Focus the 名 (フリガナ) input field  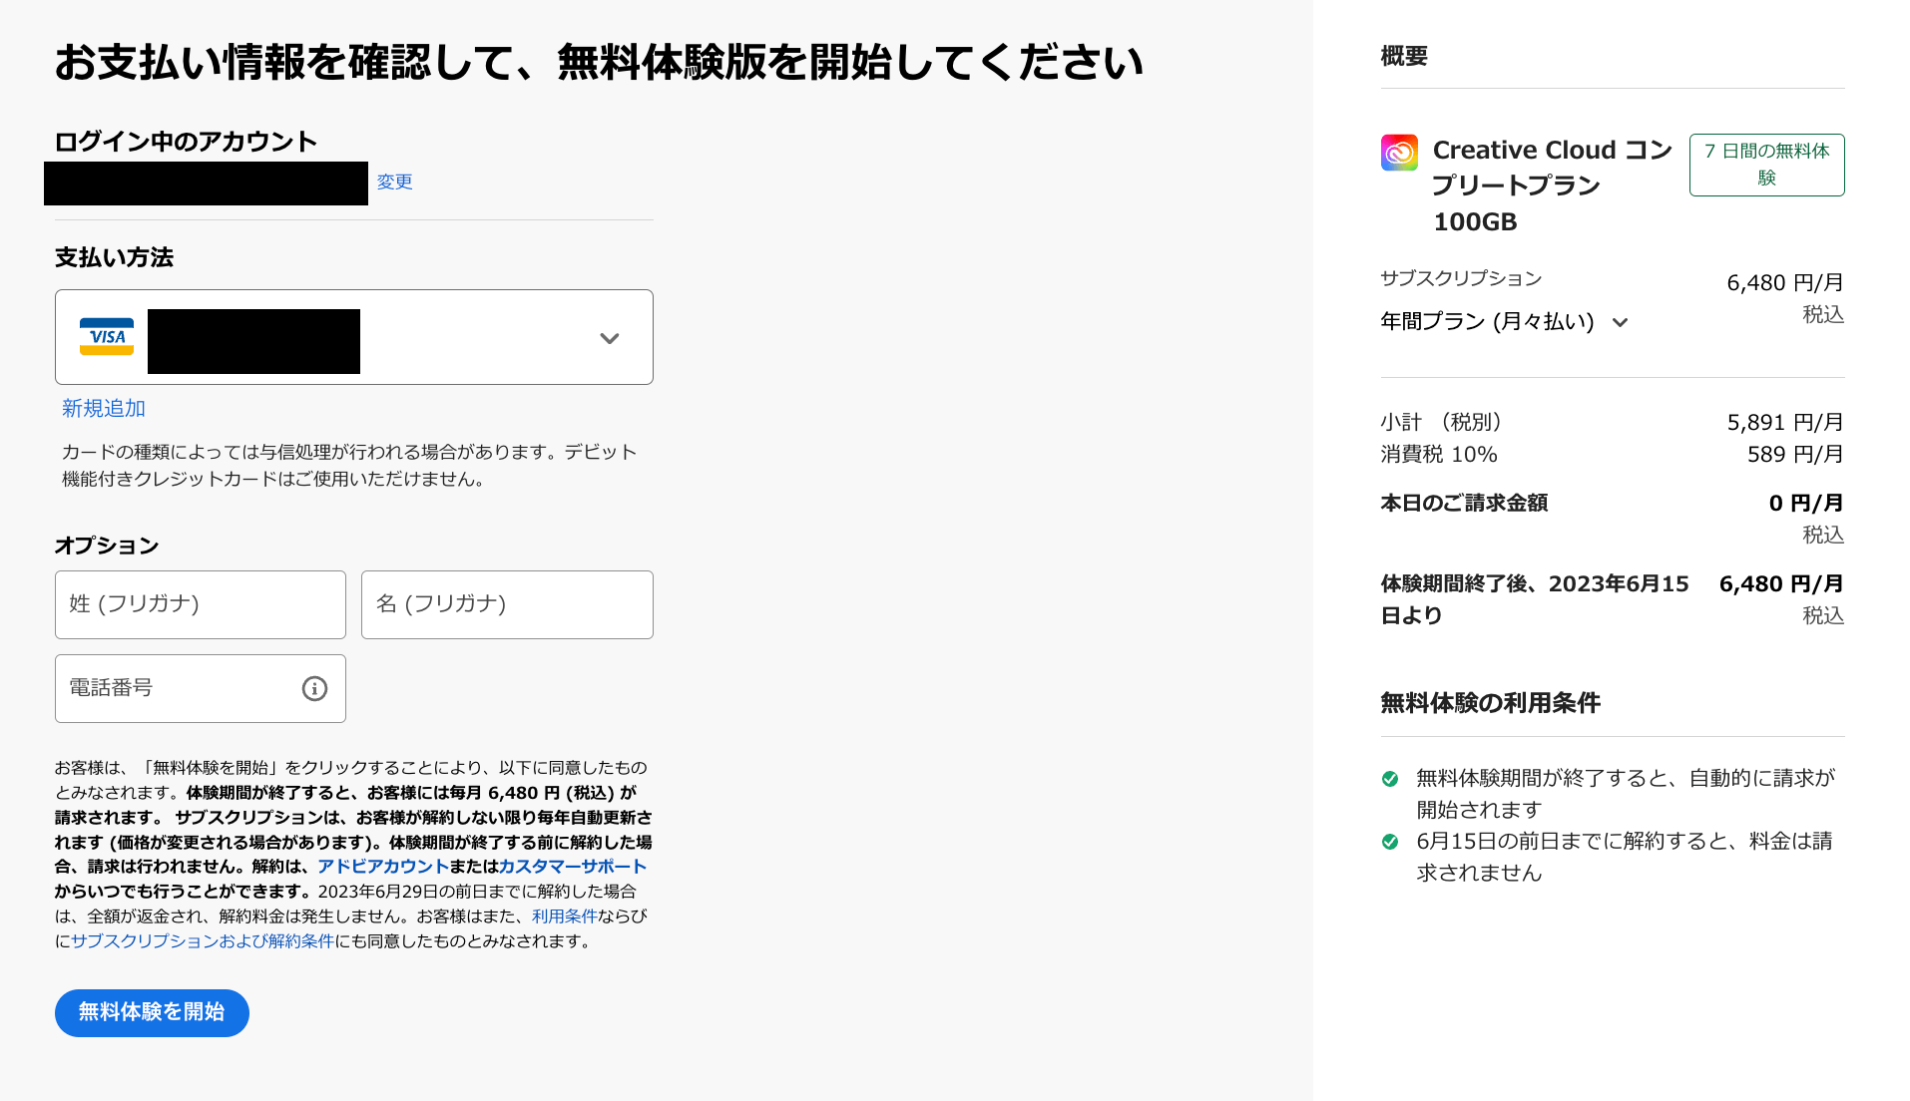[x=507, y=604]
